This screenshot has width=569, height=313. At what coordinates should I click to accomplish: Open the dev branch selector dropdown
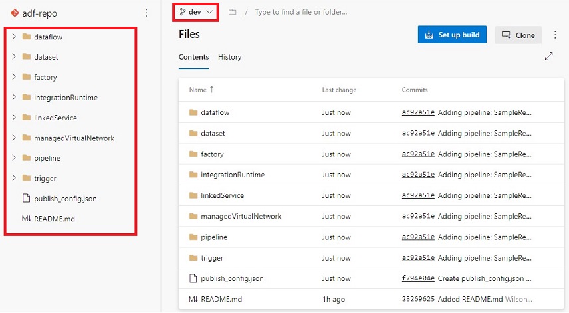coord(195,12)
